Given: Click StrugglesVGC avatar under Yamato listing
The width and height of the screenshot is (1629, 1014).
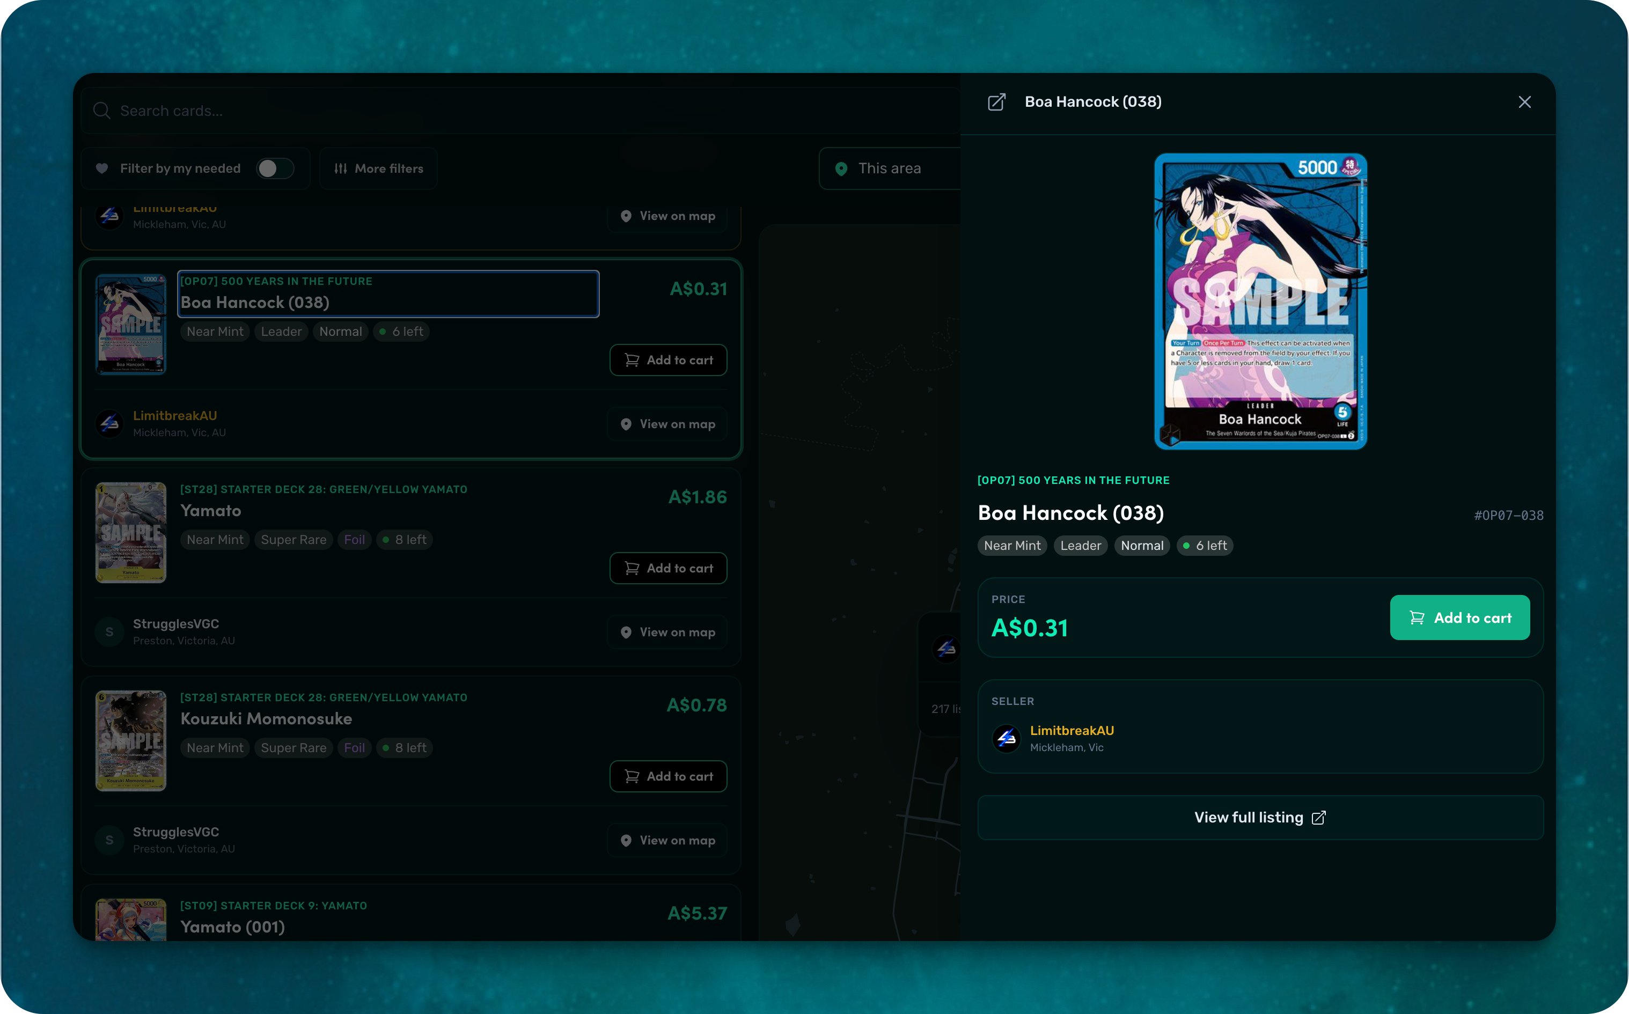Looking at the screenshot, I should click(109, 632).
